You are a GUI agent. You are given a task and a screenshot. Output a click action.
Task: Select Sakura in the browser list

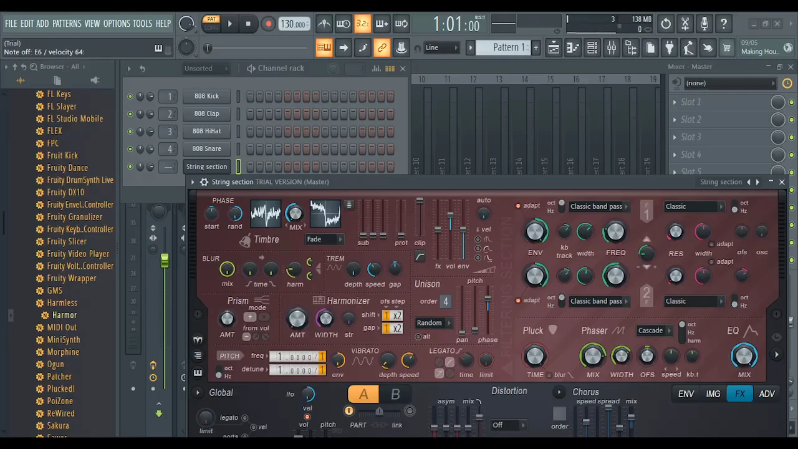(58, 425)
